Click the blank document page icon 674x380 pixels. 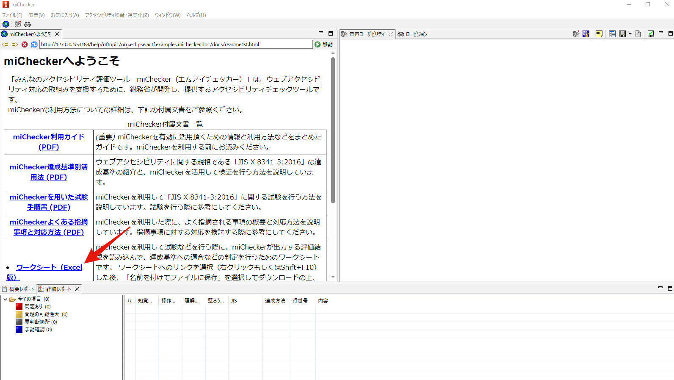(638, 34)
